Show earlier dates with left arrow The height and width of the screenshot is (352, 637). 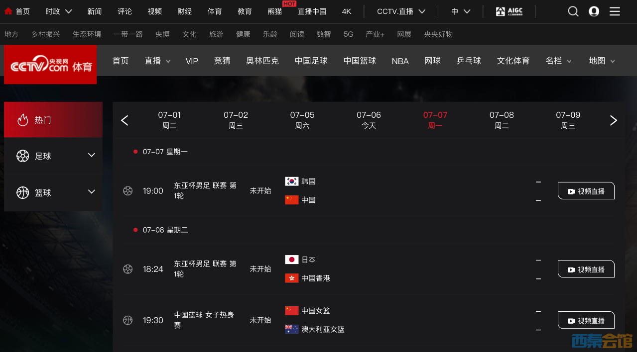pyautogui.click(x=125, y=120)
